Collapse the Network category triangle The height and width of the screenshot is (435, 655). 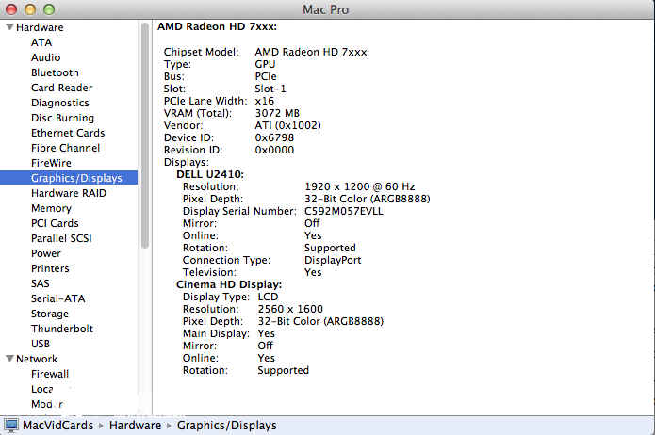pos(8,359)
